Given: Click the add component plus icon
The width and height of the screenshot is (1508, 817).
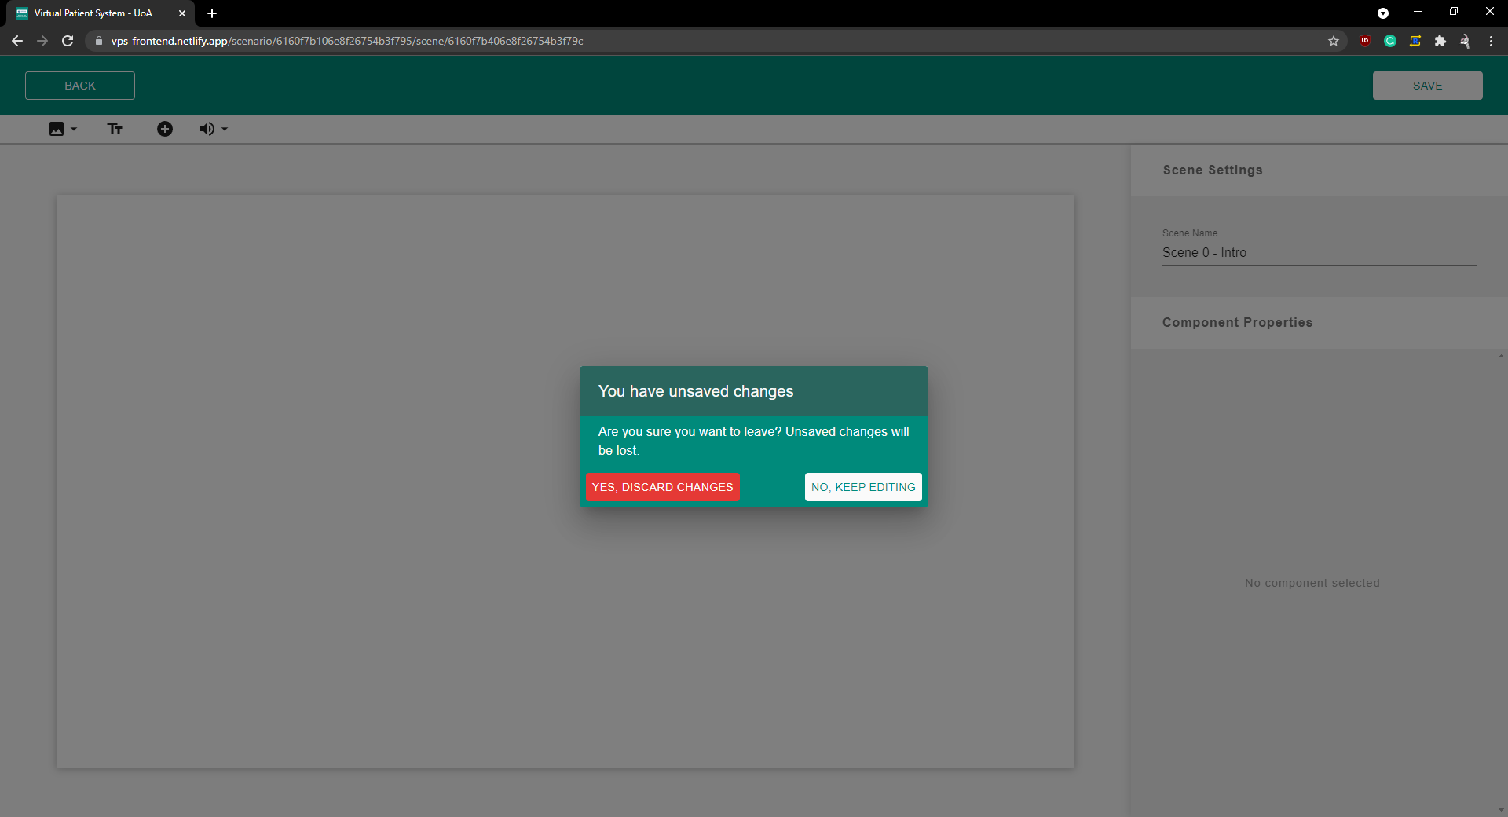Looking at the screenshot, I should pos(164,129).
